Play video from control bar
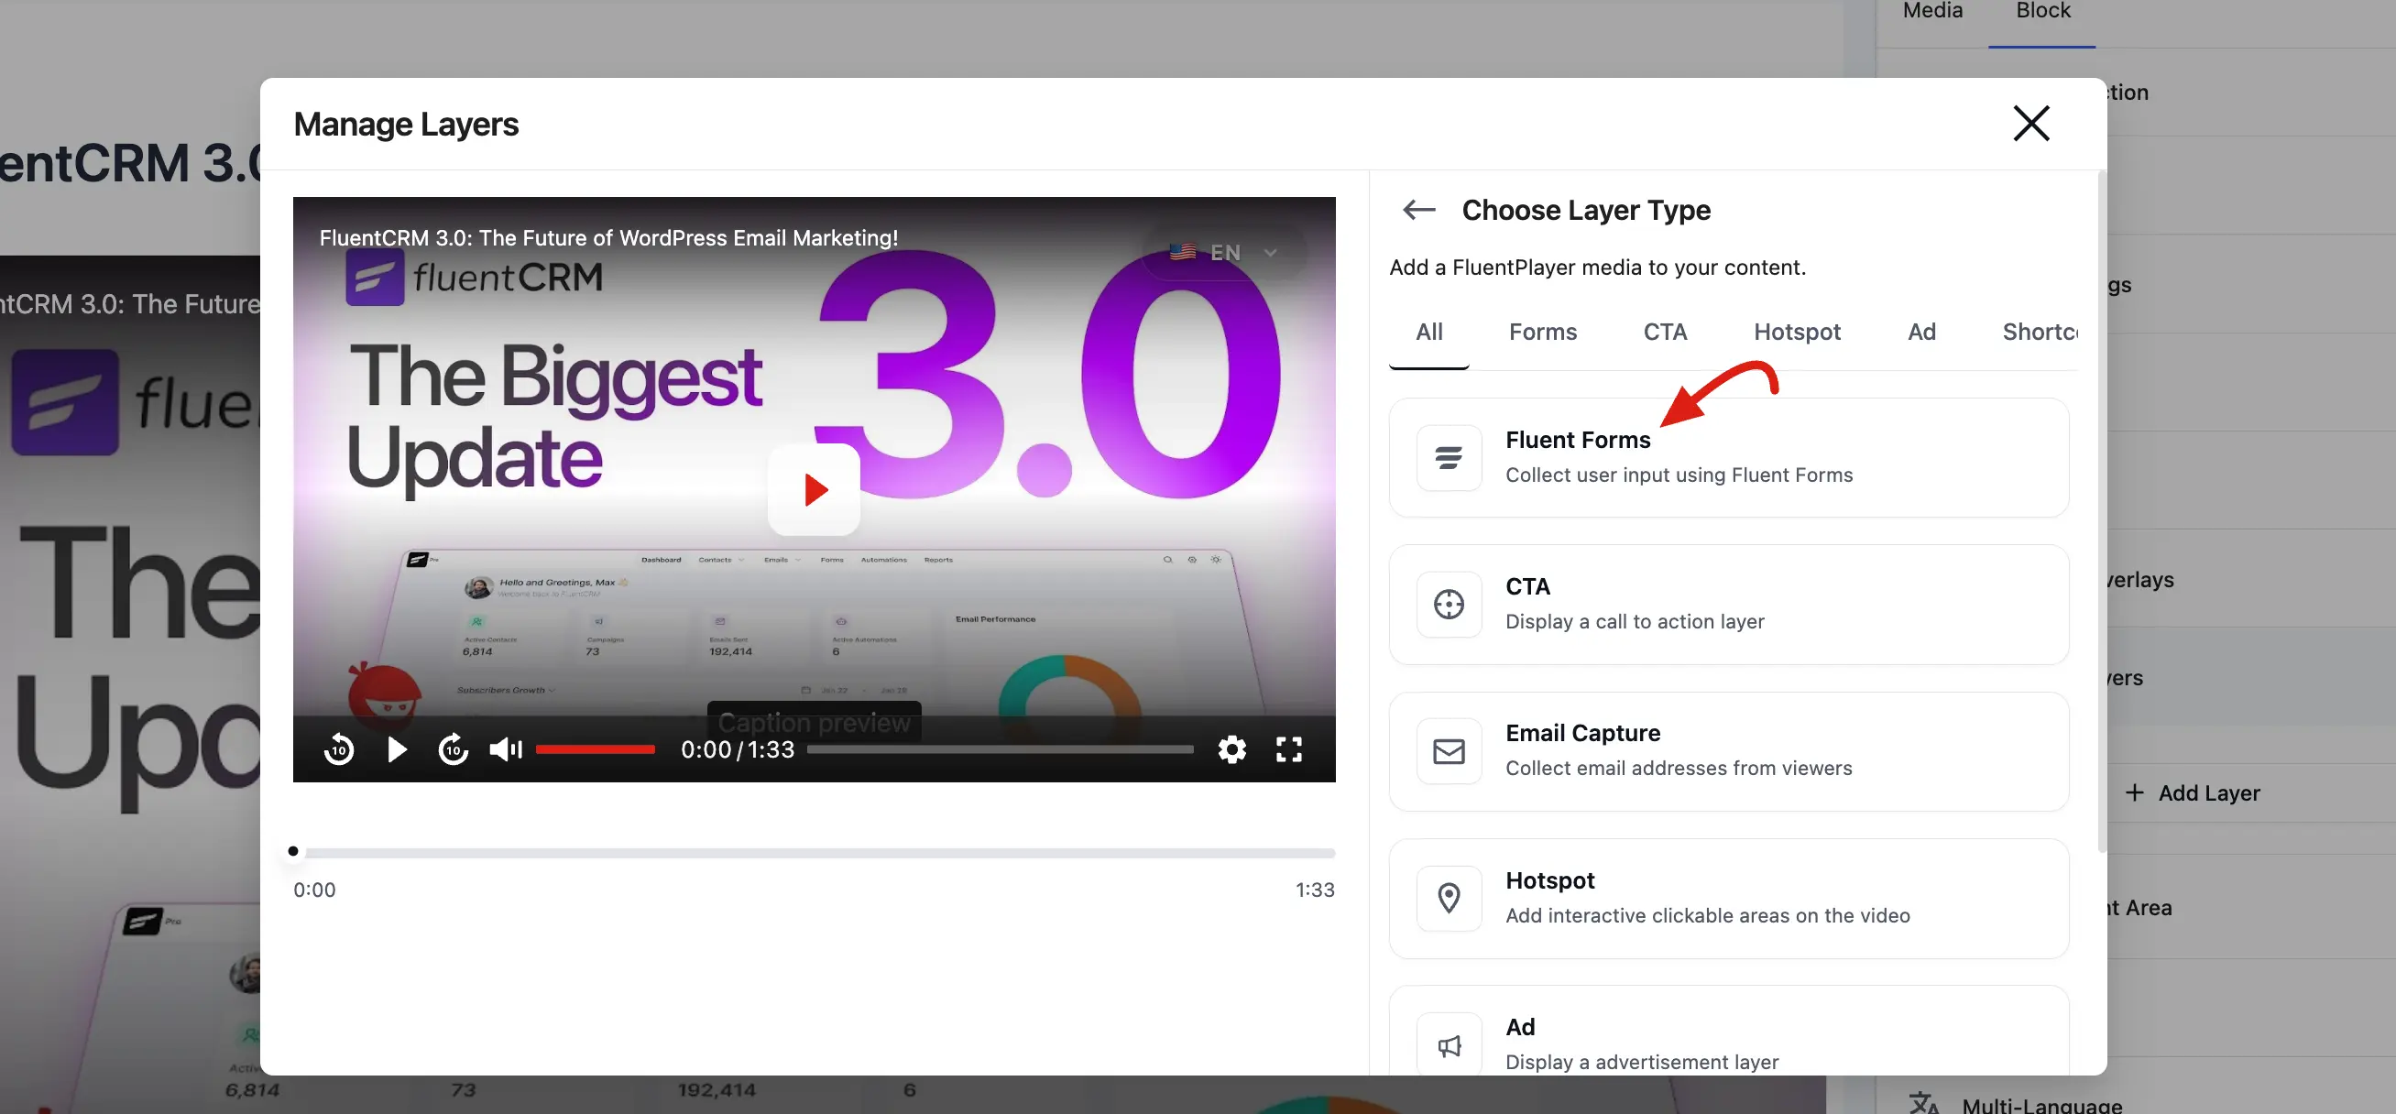This screenshot has height=1114, width=2396. coord(396,749)
